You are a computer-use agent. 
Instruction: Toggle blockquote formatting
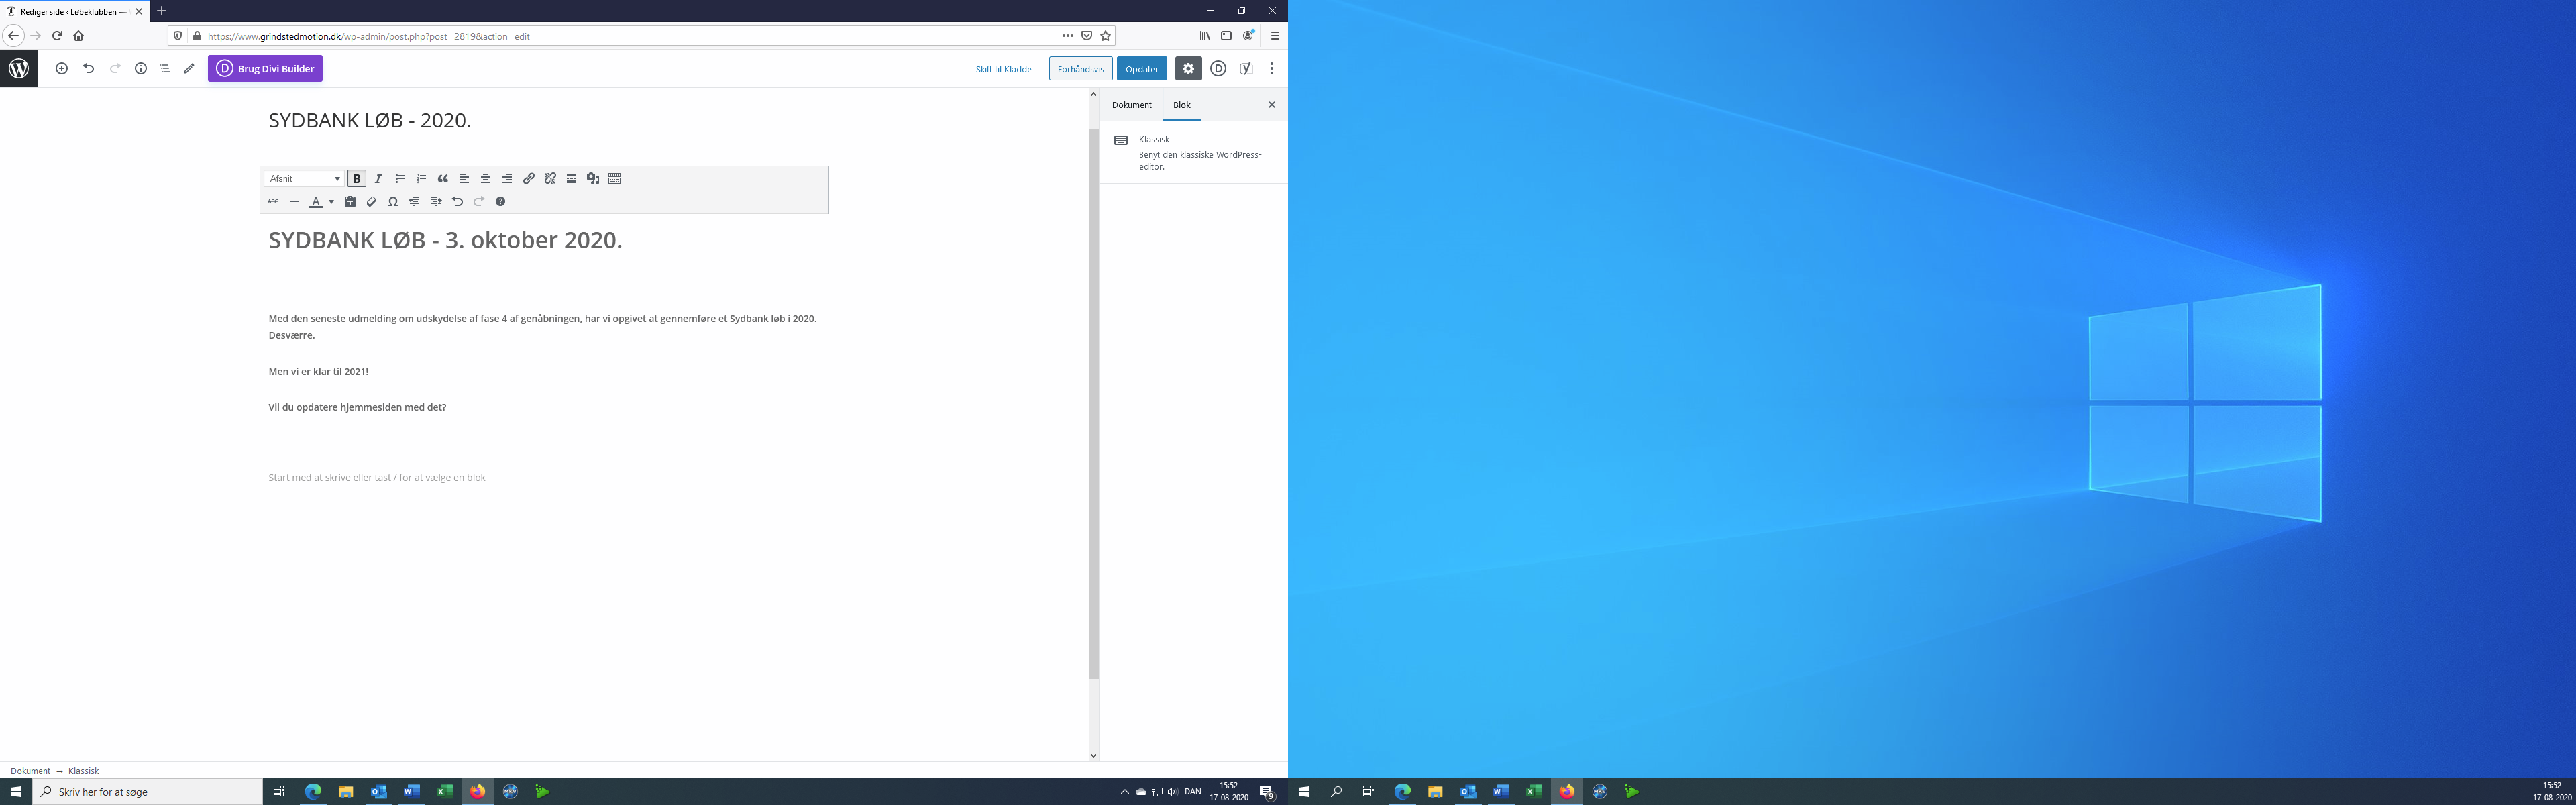[x=443, y=179]
